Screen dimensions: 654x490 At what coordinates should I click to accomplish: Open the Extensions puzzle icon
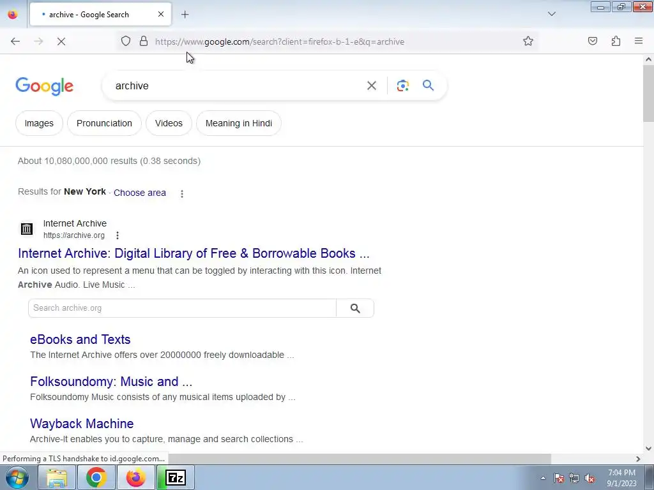616,41
